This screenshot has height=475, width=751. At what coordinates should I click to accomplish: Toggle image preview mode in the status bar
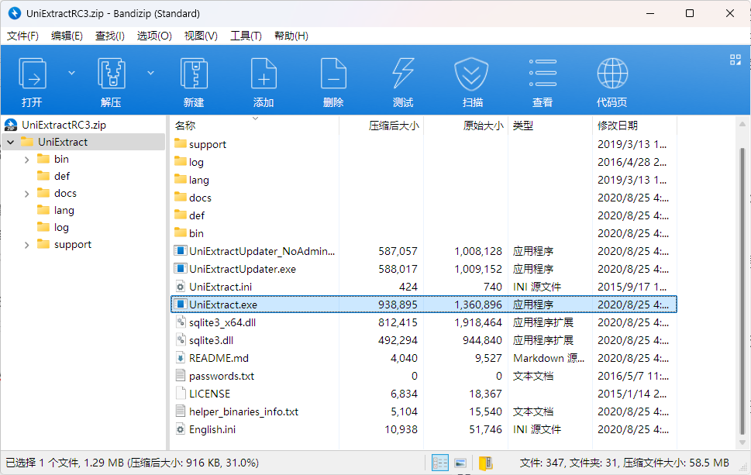click(461, 463)
